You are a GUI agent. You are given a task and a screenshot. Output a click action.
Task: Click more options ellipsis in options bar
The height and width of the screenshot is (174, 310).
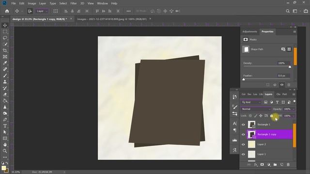128,11
